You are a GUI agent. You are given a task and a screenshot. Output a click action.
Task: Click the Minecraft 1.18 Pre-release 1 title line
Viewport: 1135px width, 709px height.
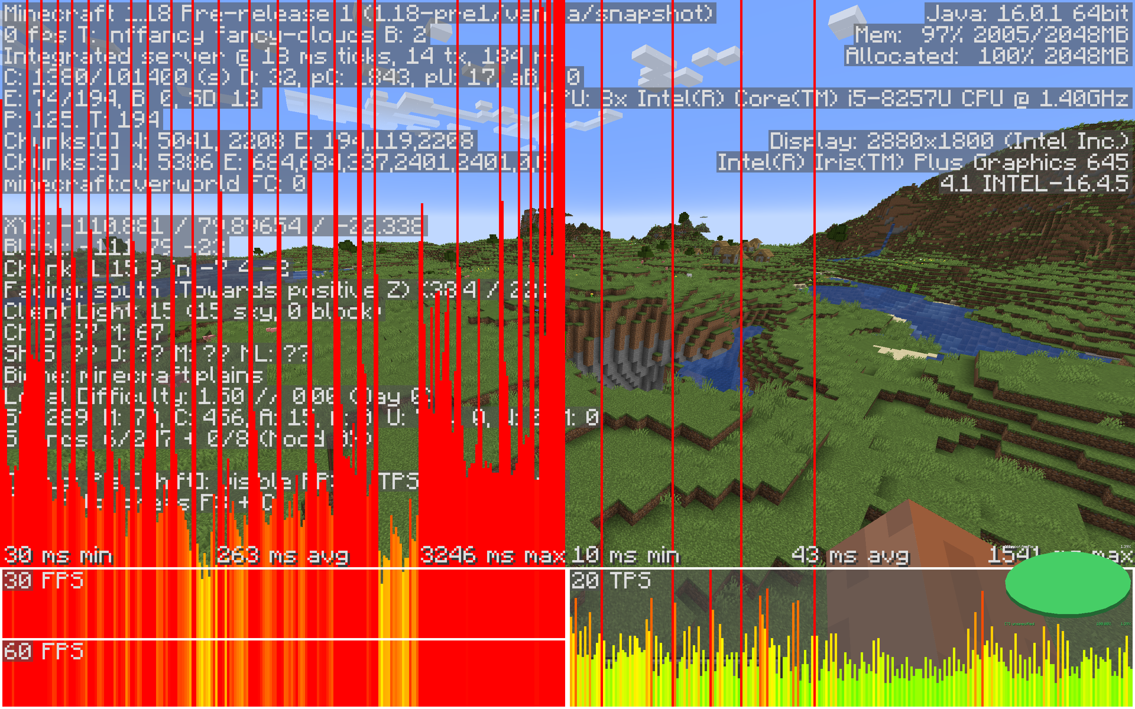point(358,13)
